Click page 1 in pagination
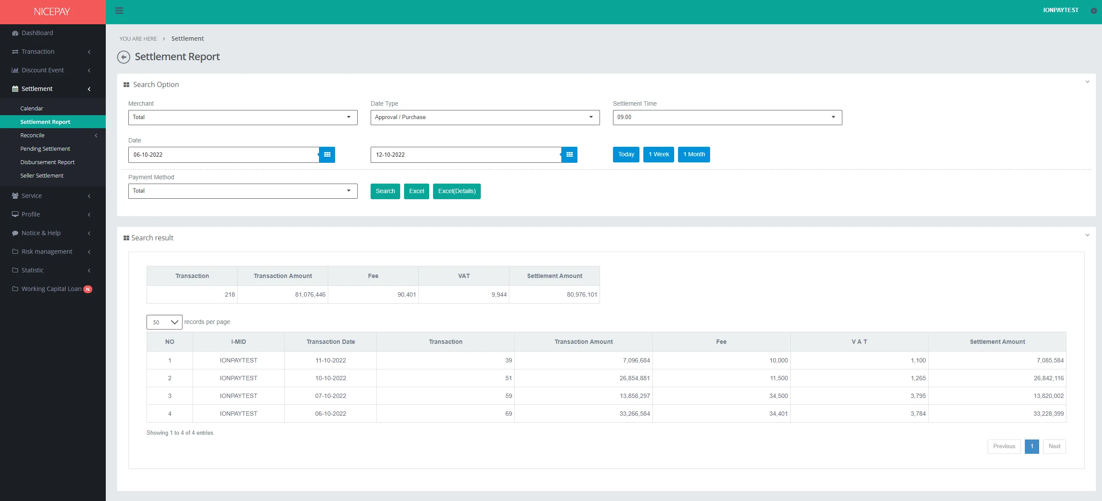 (1032, 446)
